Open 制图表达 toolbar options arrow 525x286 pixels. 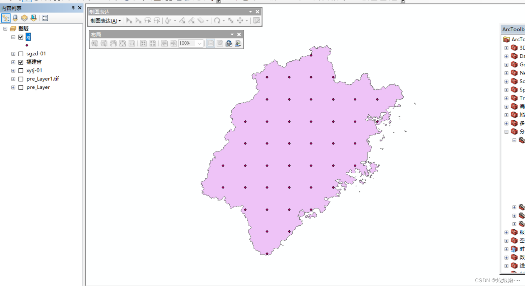point(250,12)
